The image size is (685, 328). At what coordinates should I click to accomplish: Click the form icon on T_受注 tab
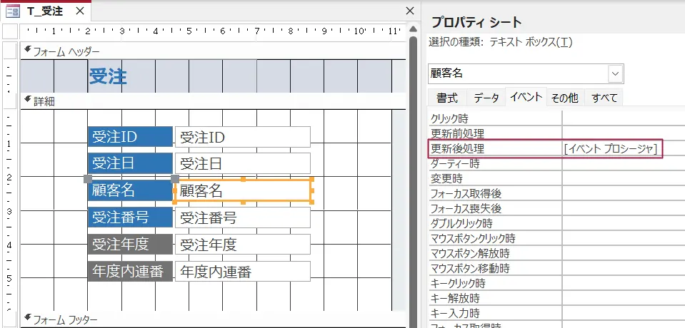coord(12,11)
